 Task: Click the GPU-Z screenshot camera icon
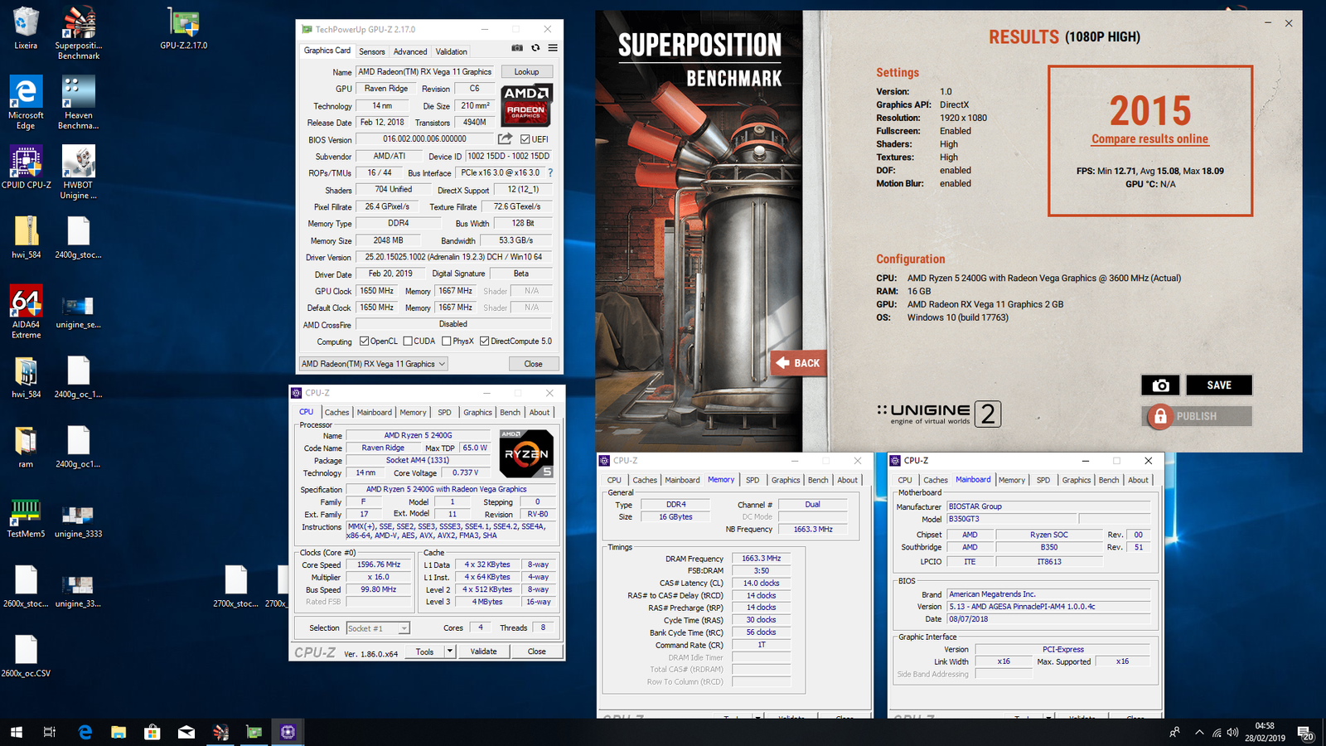517,48
